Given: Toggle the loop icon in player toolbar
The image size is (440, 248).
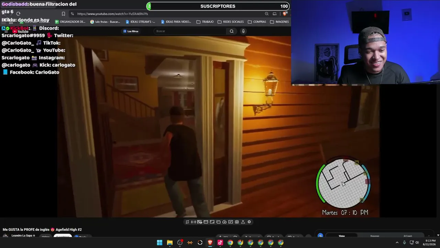Looking at the screenshot, I should click(x=187, y=222).
